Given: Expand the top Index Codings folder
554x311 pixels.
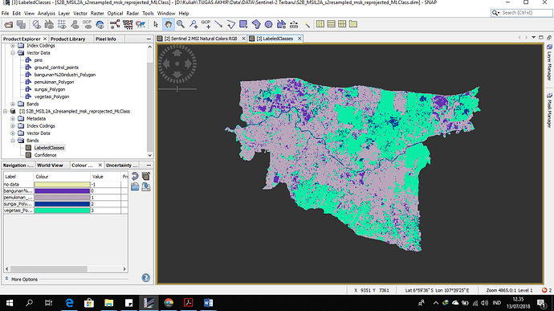Looking at the screenshot, I should 13,46.
